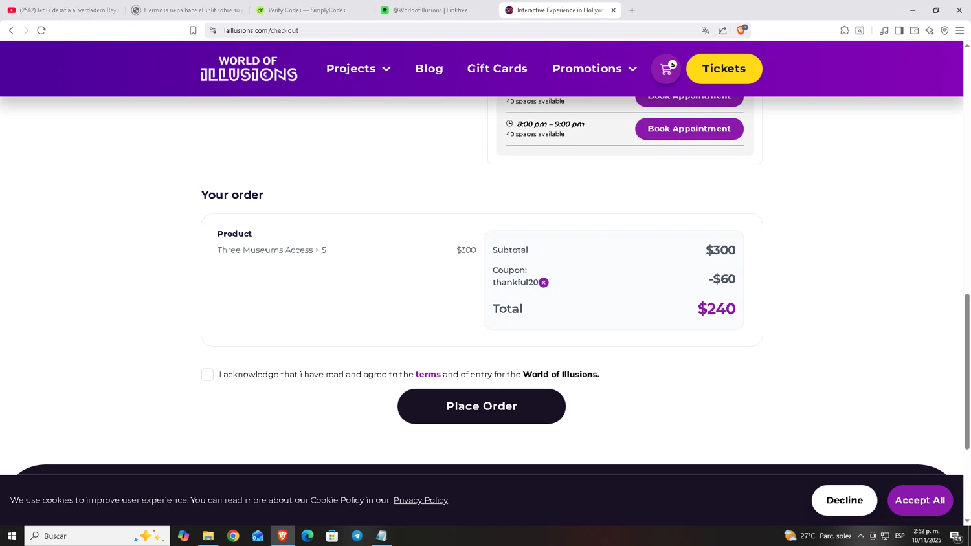
Task: Remove the thankful20 coupon
Action: (544, 283)
